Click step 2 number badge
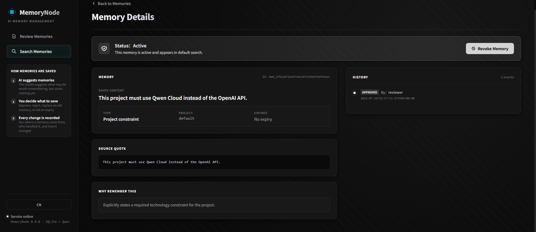The image size is (536, 232). click(13, 101)
